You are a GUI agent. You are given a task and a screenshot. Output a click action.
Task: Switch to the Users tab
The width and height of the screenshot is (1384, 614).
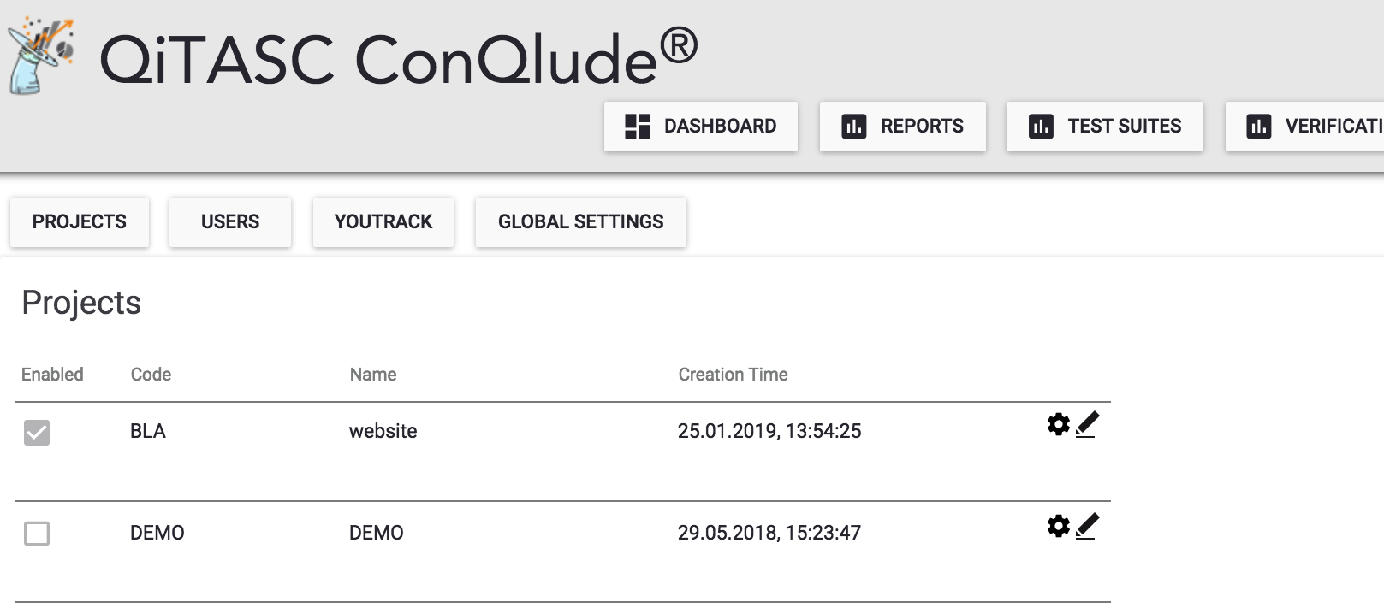pyautogui.click(x=230, y=222)
